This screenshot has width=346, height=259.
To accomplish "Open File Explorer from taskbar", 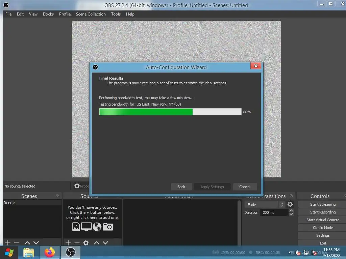I will 29,252.
